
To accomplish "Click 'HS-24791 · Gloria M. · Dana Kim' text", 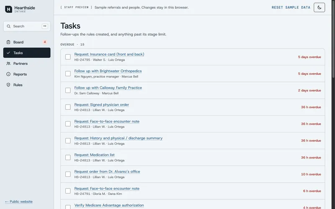I will 98,194.
